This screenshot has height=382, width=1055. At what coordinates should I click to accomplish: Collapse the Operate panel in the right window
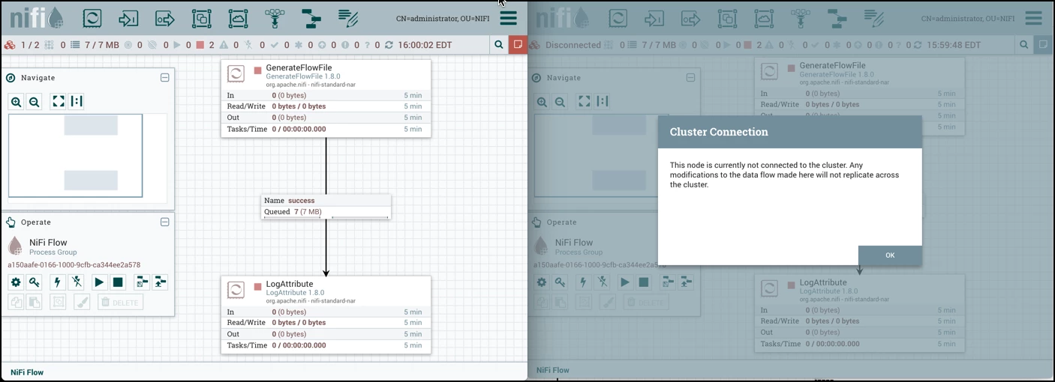tap(691, 222)
